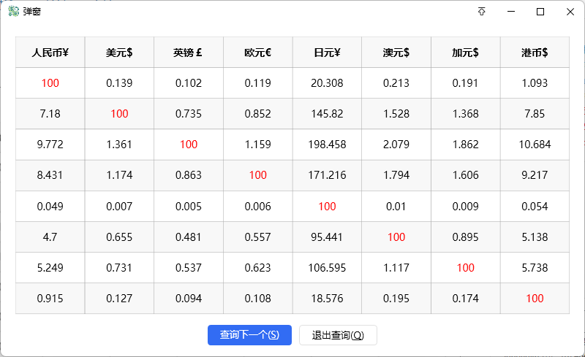
Task: Click the cell showing 0.915
Action: (x=50, y=299)
